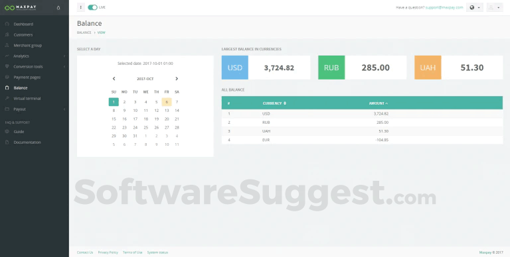
Task: Toggle the LIVE mode switch
Action: point(93,7)
